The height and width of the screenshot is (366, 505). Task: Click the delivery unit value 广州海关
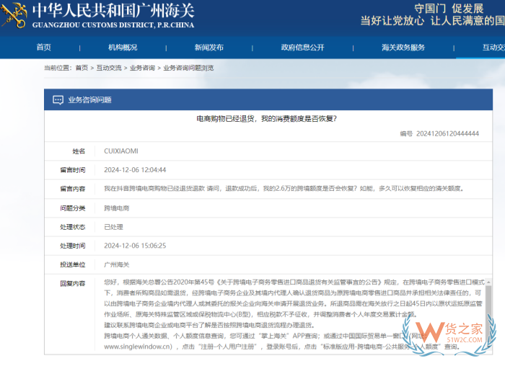pos(117,264)
